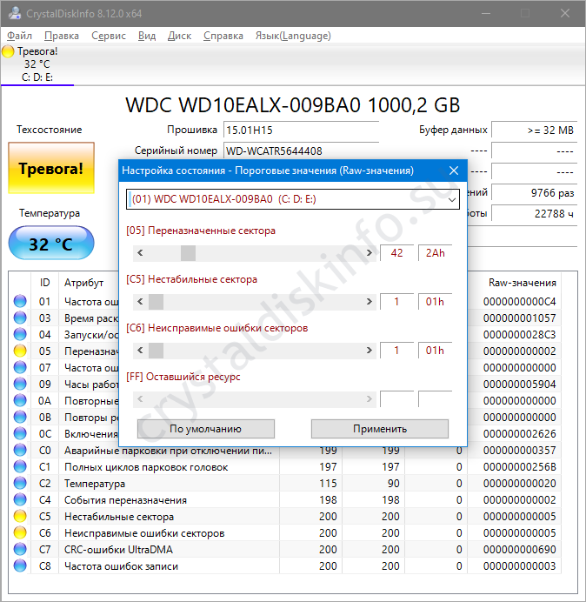Click the blue status orb for attribute C4
This screenshot has height=602, width=586.
(x=20, y=499)
